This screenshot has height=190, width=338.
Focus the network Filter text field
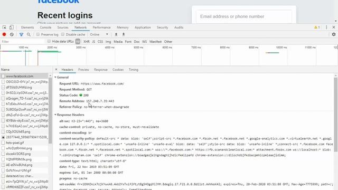[x=23, y=42]
